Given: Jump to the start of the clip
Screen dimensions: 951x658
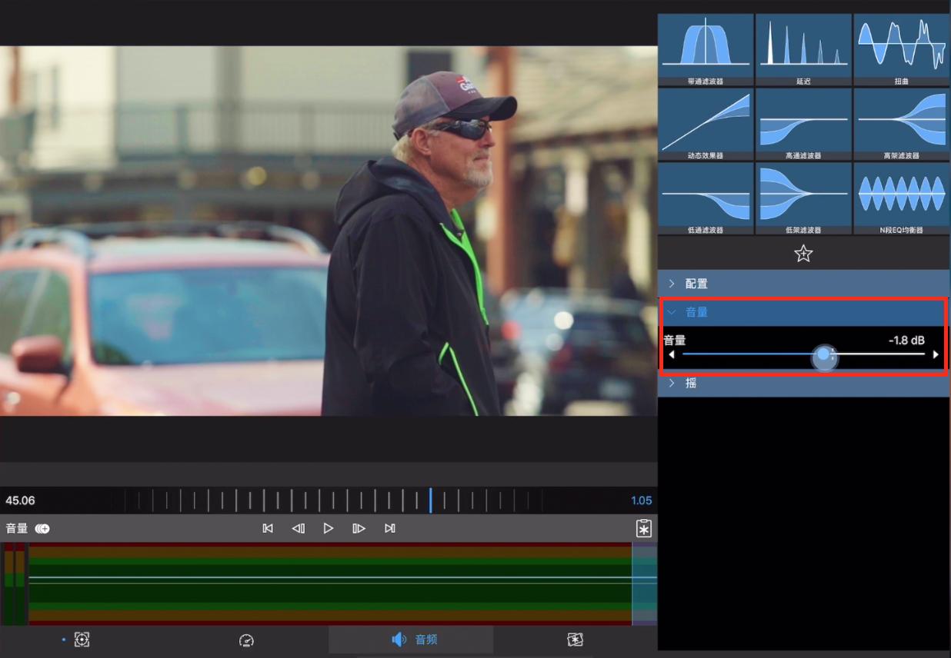Looking at the screenshot, I should point(268,528).
